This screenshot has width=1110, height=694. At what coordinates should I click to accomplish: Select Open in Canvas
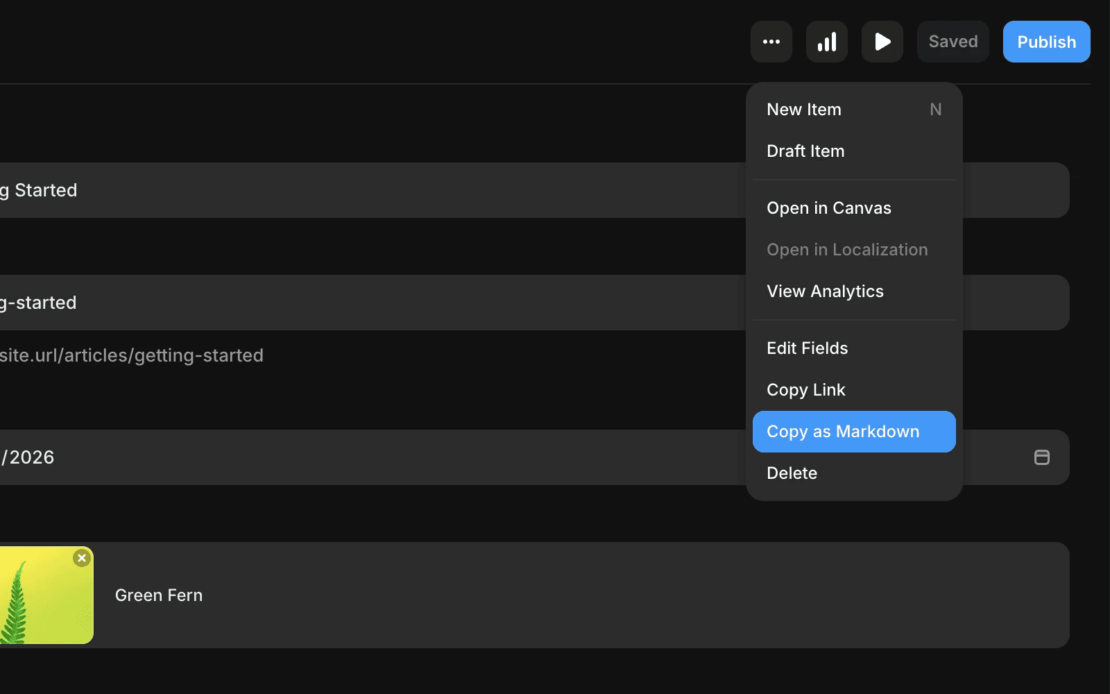tap(829, 208)
